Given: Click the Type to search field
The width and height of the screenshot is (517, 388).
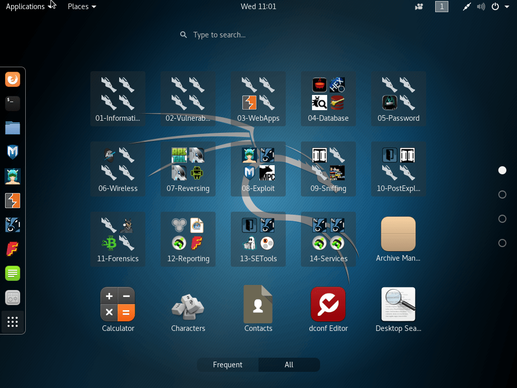Looking at the screenshot, I should tap(258, 35).
